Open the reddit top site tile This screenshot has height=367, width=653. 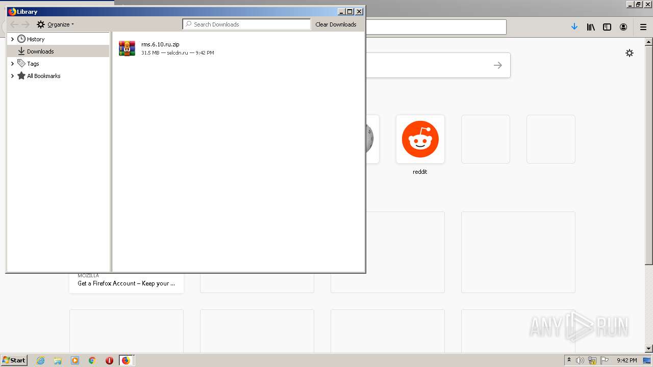(x=420, y=139)
